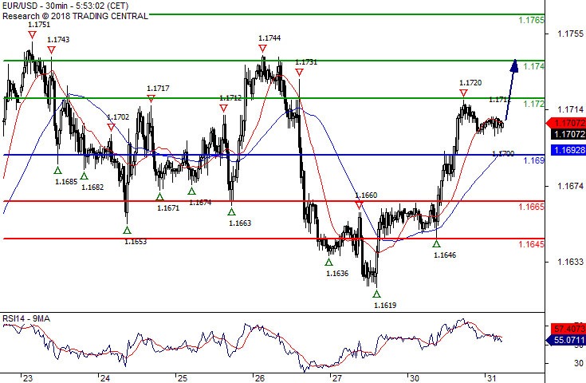Select red swing-high marker below 1.1717

pos(151,98)
